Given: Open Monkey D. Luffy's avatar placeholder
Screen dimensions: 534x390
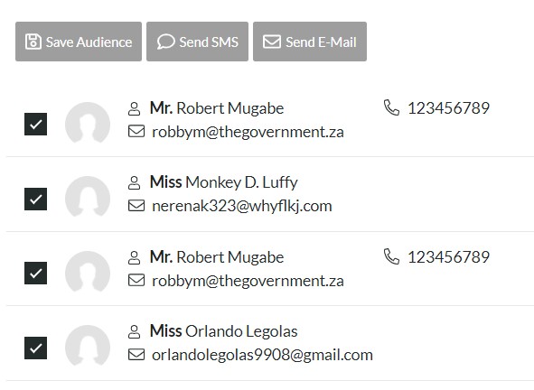Looking at the screenshot, I should tap(88, 197).
